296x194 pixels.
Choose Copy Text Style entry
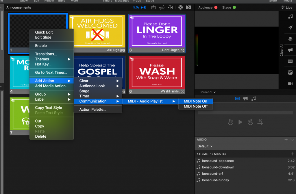(51, 108)
